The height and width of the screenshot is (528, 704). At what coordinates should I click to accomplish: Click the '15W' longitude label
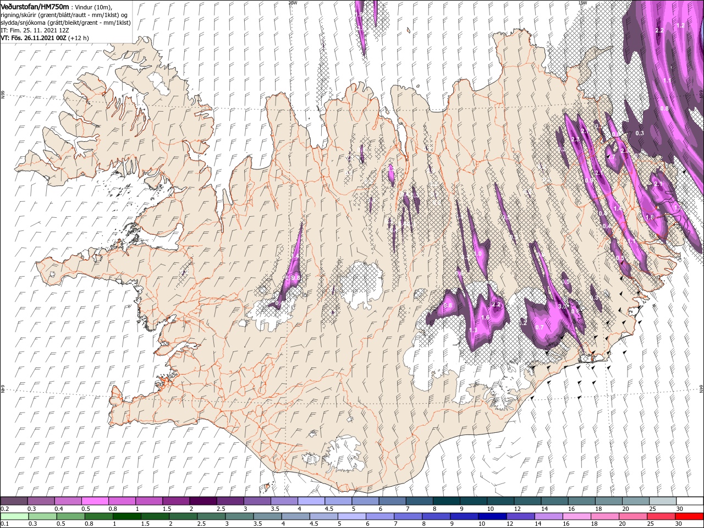[582, 3]
